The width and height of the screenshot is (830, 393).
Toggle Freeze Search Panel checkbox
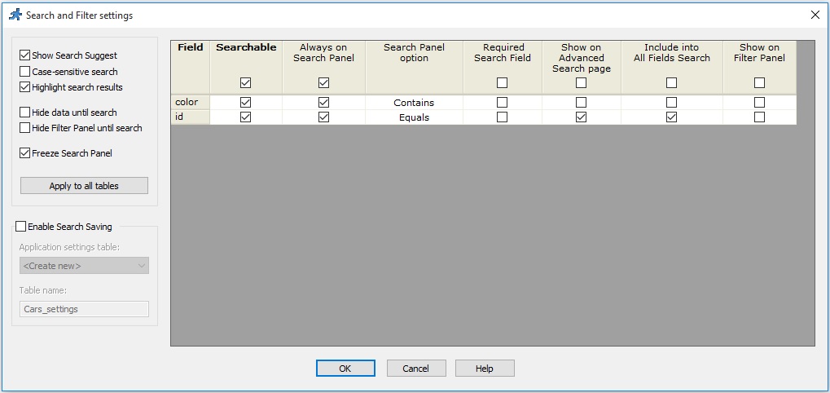(x=24, y=153)
